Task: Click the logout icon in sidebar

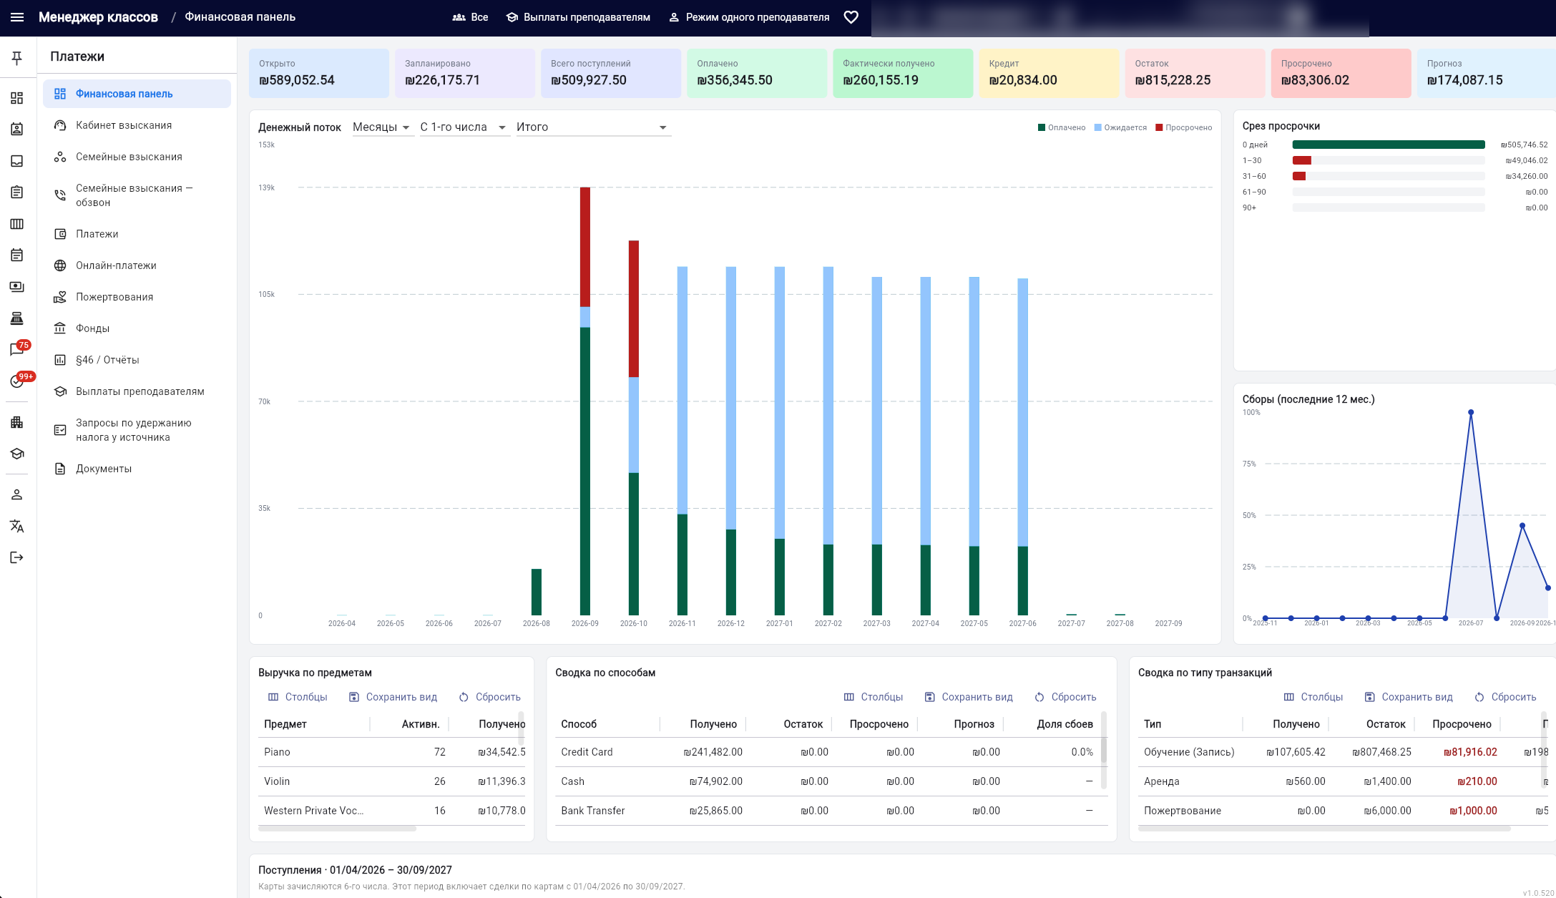Action: click(17, 557)
